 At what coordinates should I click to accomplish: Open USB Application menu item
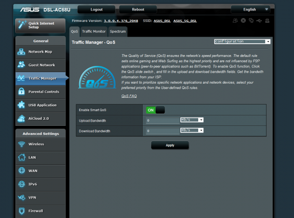pyautogui.click(x=40, y=105)
